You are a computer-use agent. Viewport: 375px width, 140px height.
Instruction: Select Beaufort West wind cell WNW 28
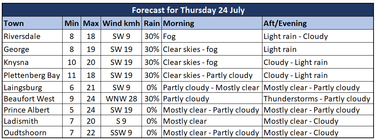pyautogui.click(x=121, y=99)
